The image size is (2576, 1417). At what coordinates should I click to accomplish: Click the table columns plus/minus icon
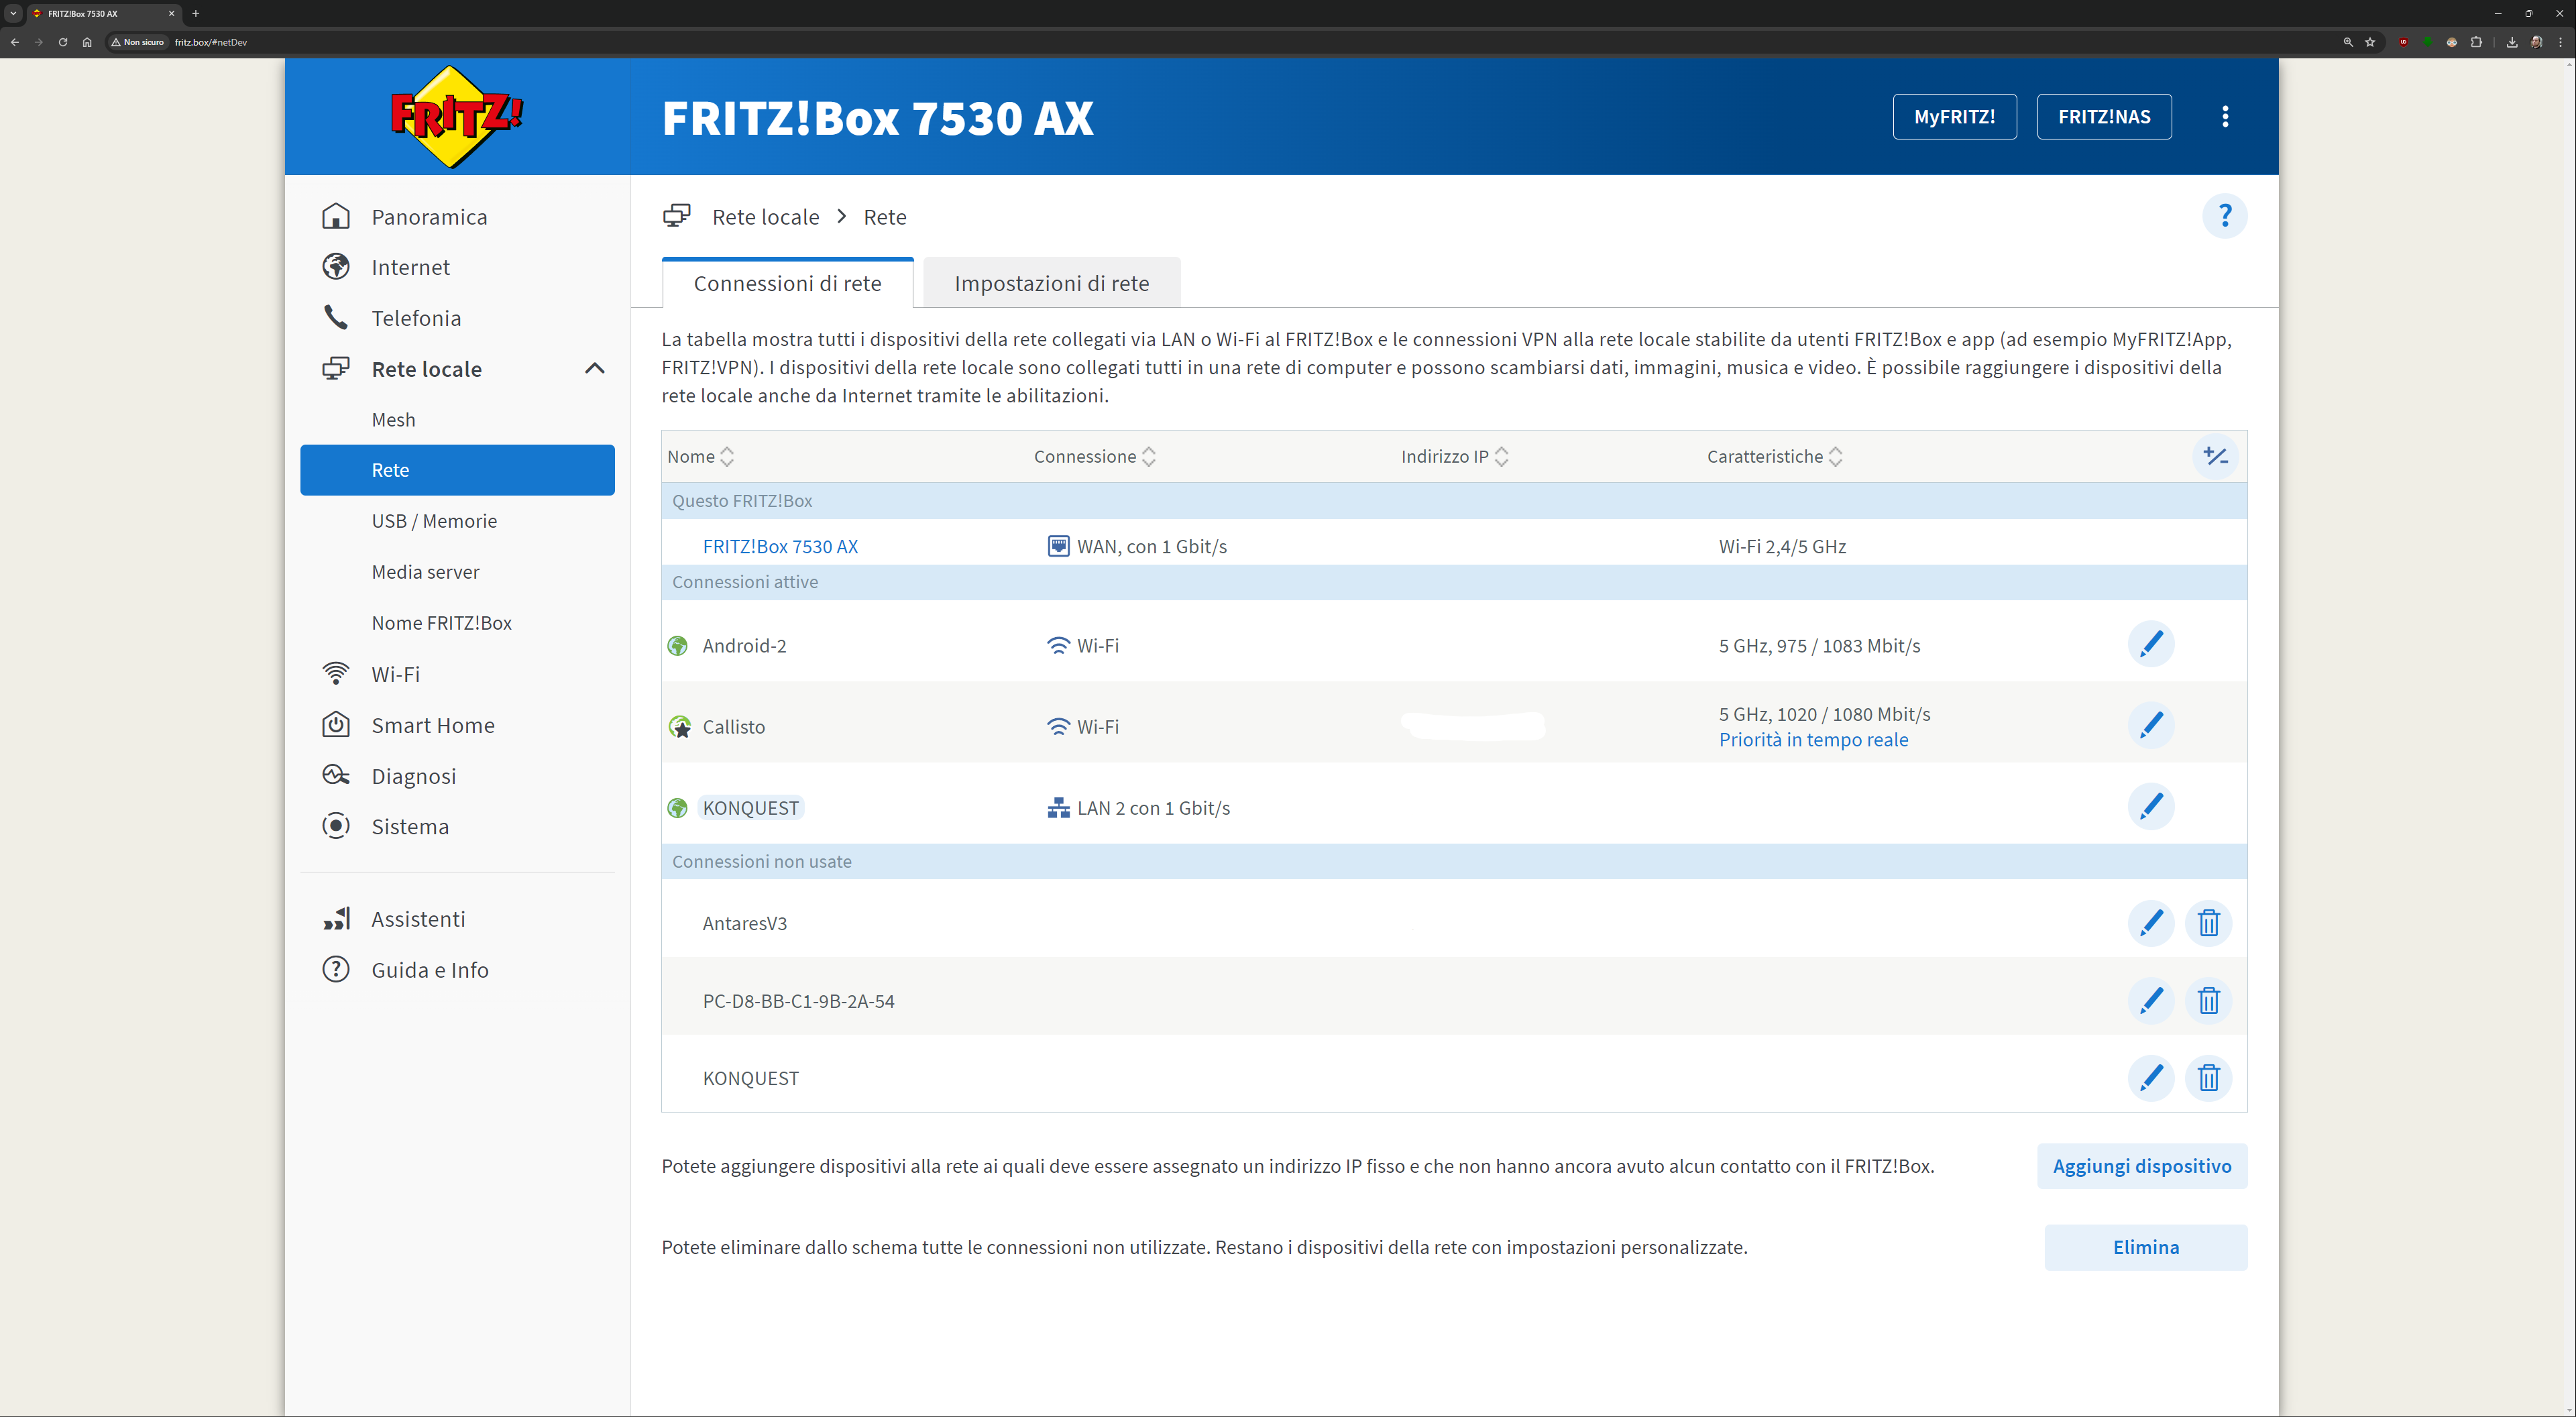[2215, 456]
